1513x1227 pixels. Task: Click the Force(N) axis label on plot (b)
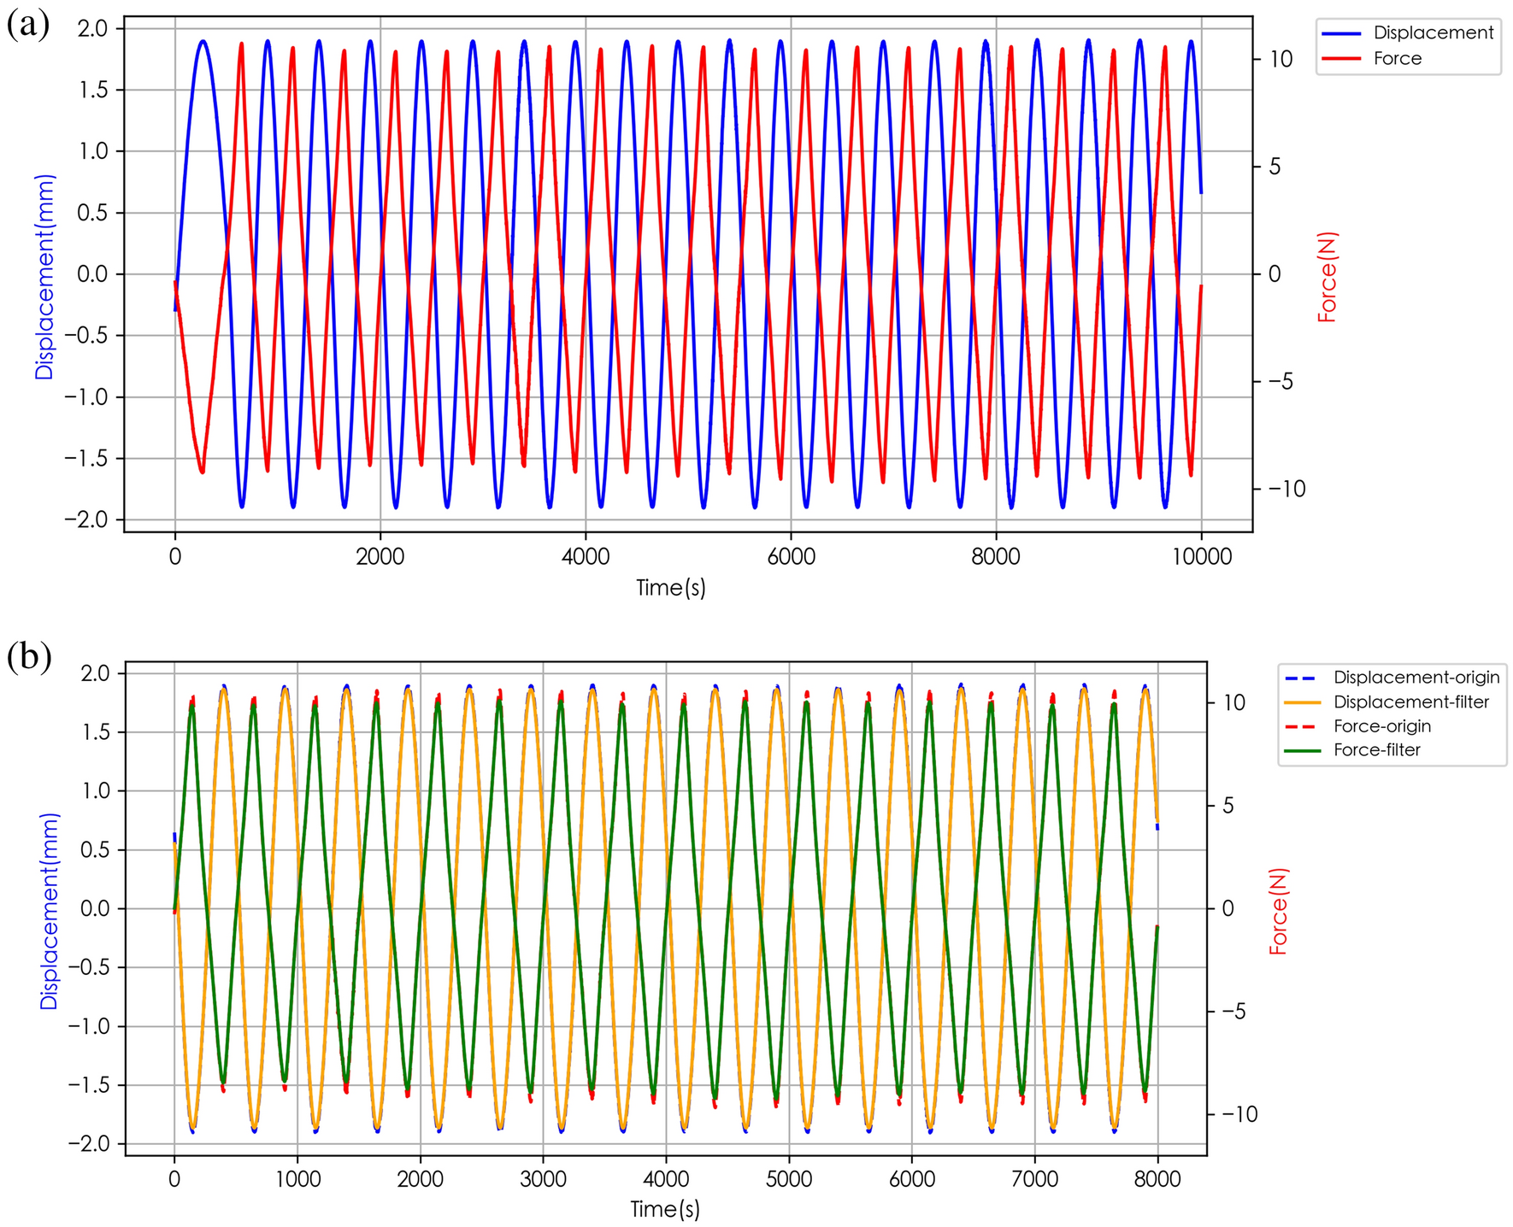click(x=1278, y=911)
